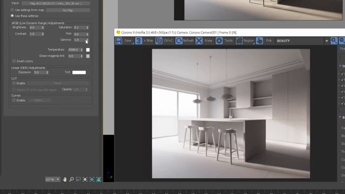345x194 pixels.
Task: Click the Contrast spinner arrows
Action: [x=43, y=34]
